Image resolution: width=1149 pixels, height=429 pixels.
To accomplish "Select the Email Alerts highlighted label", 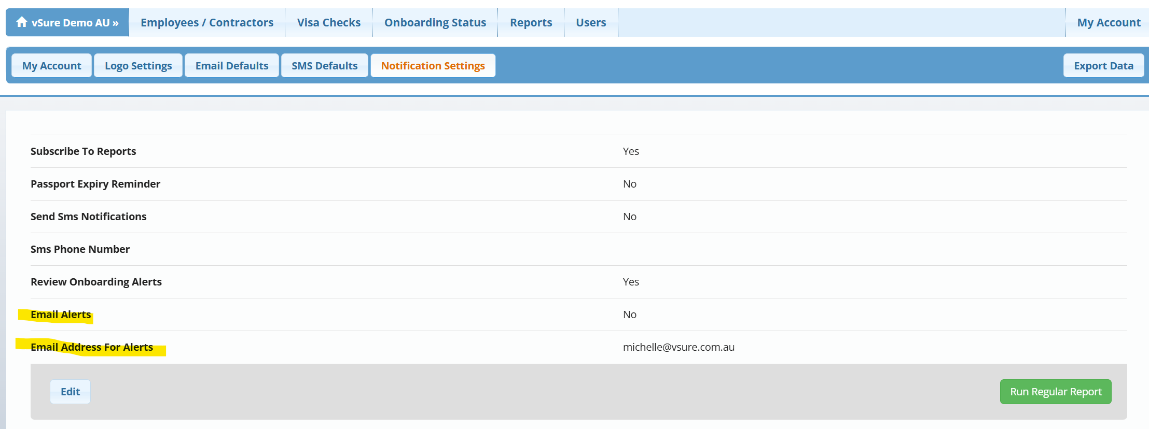I will pos(61,314).
